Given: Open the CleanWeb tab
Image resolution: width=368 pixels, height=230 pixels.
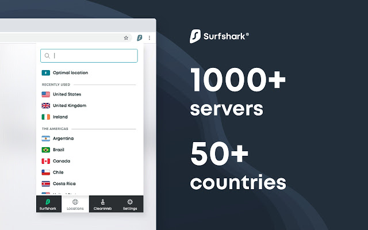Looking at the screenshot, I should pyautogui.click(x=102, y=204).
